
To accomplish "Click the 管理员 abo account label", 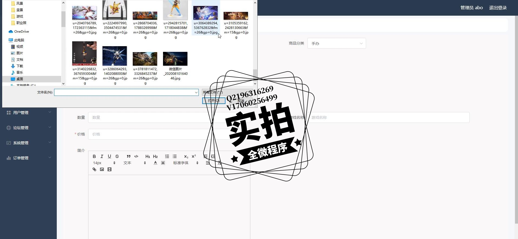I will pyautogui.click(x=471, y=8).
